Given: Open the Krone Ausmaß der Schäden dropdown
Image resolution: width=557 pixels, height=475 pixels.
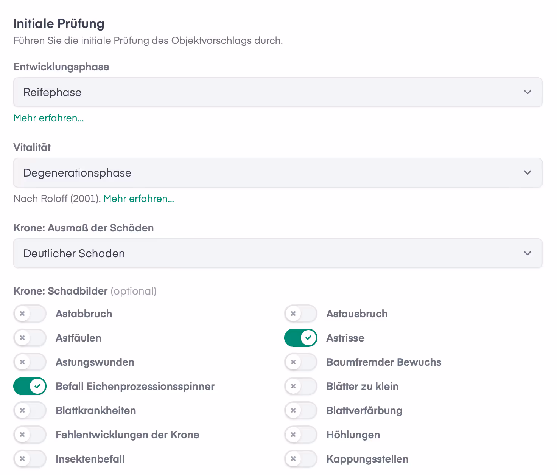Looking at the screenshot, I should pyautogui.click(x=277, y=253).
